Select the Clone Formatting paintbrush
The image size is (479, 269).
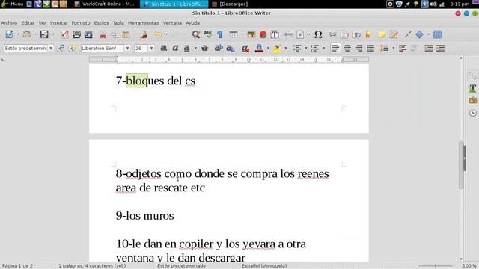(144, 34)
